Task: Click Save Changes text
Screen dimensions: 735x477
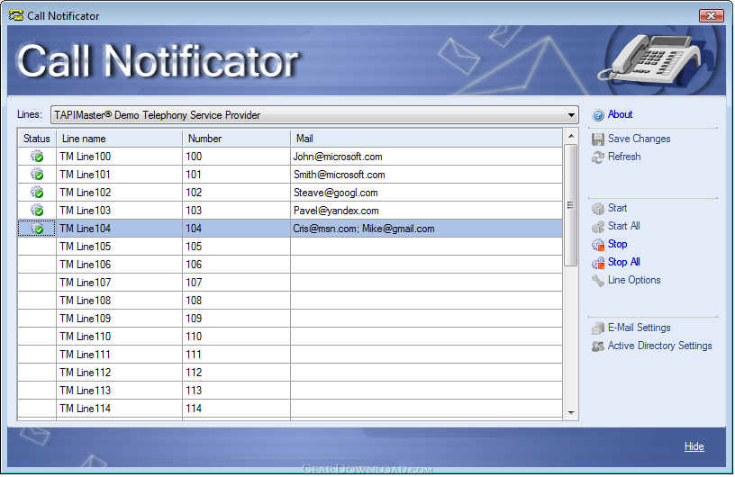Action: tap(639, 139)
